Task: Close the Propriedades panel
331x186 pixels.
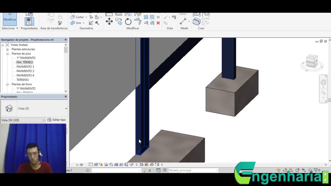Action: [65, 97]
